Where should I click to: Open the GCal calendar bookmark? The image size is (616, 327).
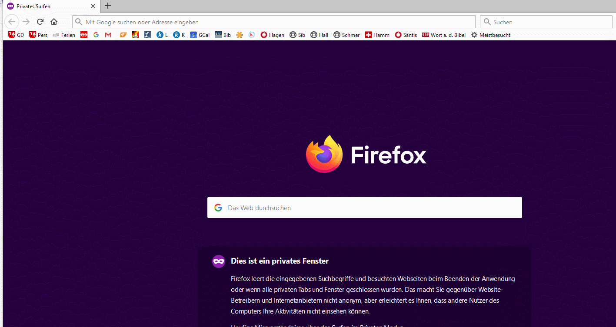click(200, 35)
